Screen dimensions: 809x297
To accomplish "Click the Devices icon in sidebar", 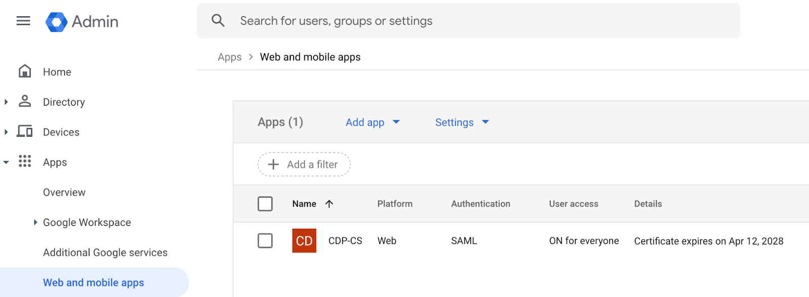I will point(25,131).
